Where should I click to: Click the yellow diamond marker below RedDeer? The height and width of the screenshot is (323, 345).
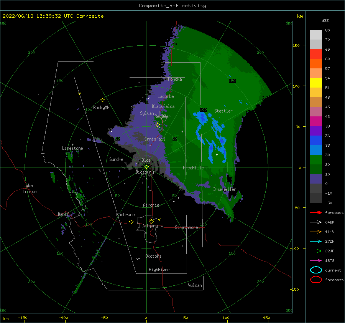158,125
